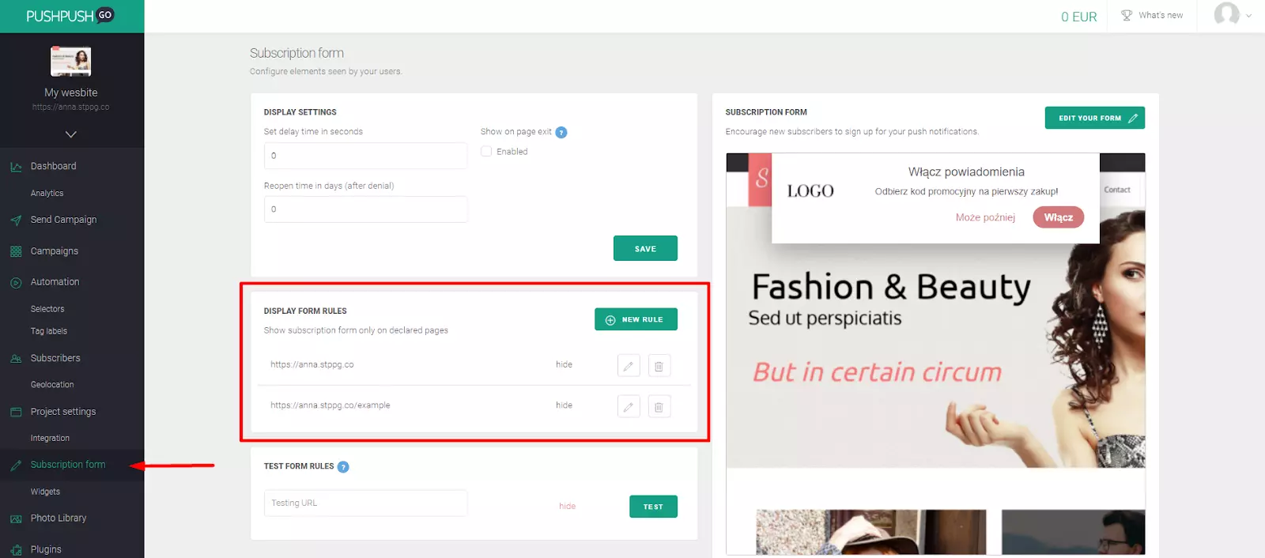Click the 0 EUR balance
The height and width of the screenshot is (558, 1265).
[x=1079, y=17]
